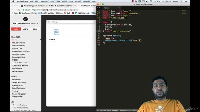200x112 pixels.
Task: Close the react-router/Introduction.md browser tab
Action: pyautogui.click(x=75, y=6)
